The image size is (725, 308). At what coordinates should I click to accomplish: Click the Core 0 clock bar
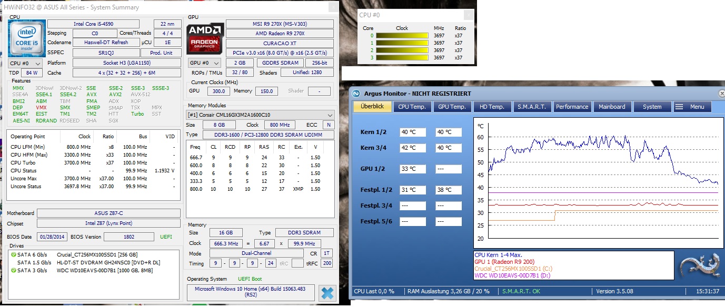tap(402, 36)
